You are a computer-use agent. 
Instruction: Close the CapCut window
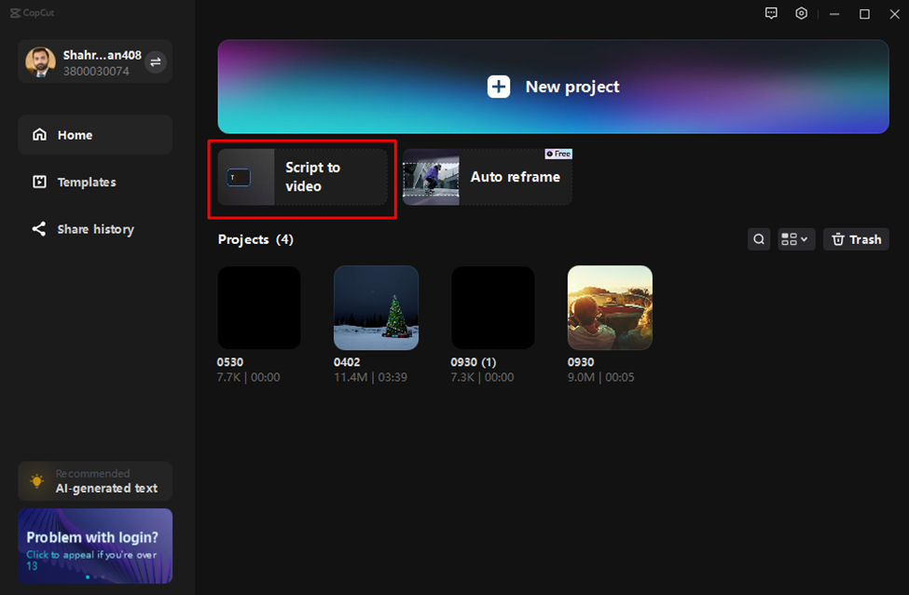coord(894,14)
